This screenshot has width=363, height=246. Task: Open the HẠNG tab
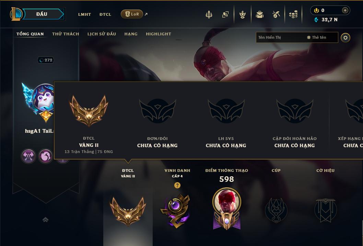[x=131, y=34]
